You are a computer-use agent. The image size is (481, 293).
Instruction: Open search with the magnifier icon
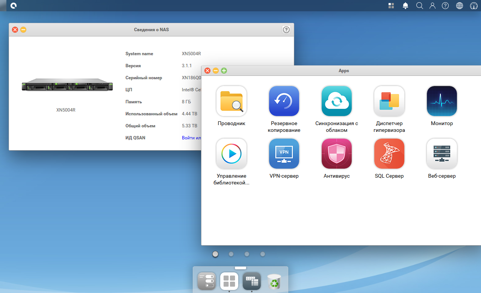tap(420, 6)
